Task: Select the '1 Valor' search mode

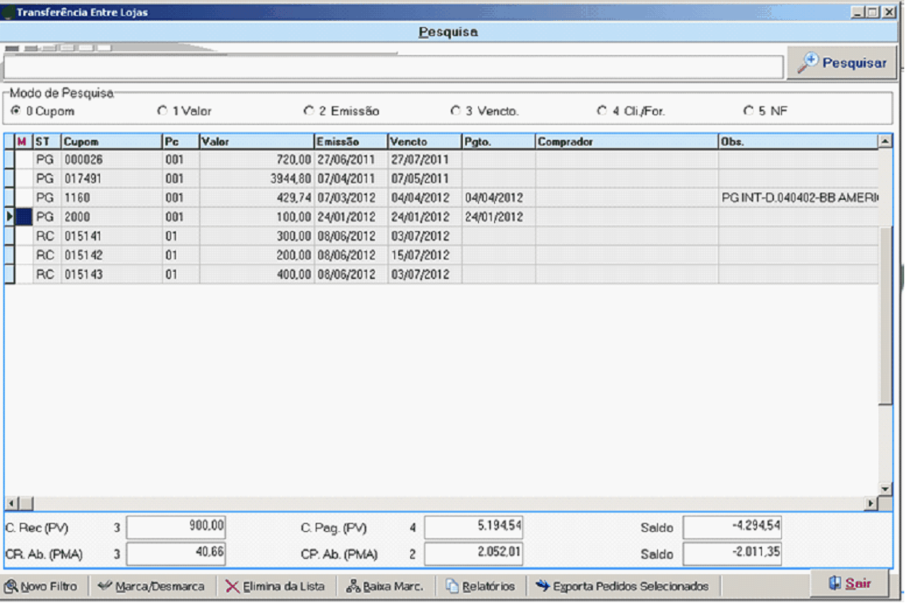Action: [162, 111]
